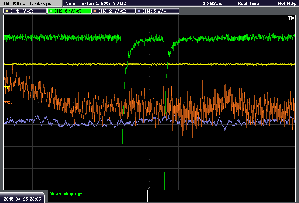Click the trigger time triangle at the grid bottom
The height and width of the screenshot is (203, 299).
[149, 188]
